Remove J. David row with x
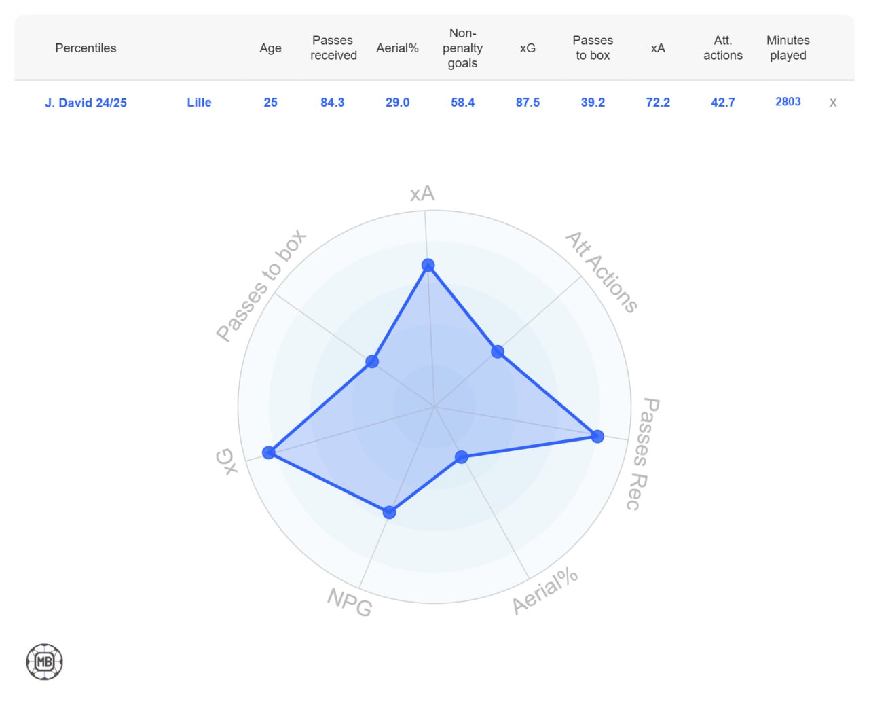Screen dimensions: 869x718 coord(833,103)
